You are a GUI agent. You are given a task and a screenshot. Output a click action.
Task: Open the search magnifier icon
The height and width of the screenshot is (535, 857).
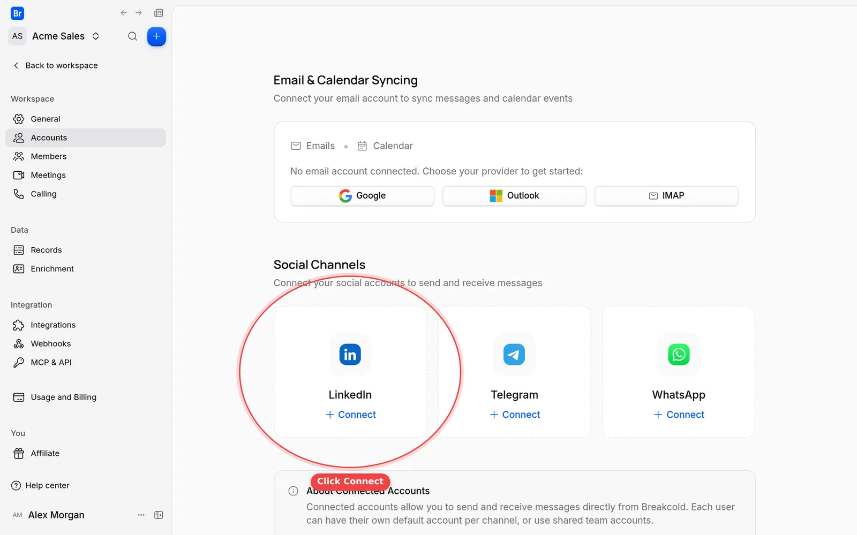coord(132,36)
